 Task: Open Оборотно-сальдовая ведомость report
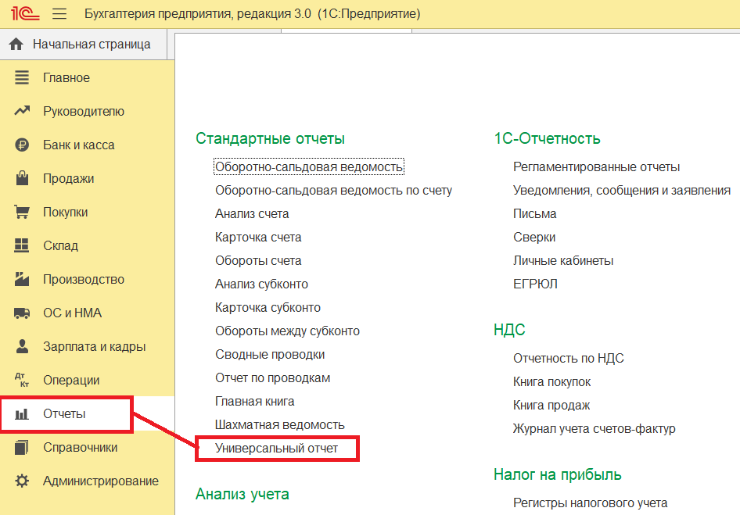[x=309, y=166]
